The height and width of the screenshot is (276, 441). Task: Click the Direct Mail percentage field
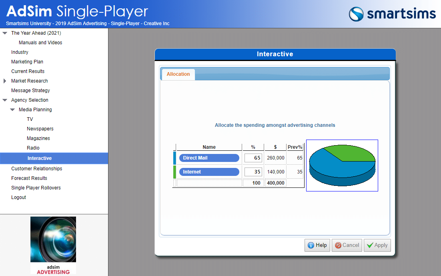pos(253,158)
